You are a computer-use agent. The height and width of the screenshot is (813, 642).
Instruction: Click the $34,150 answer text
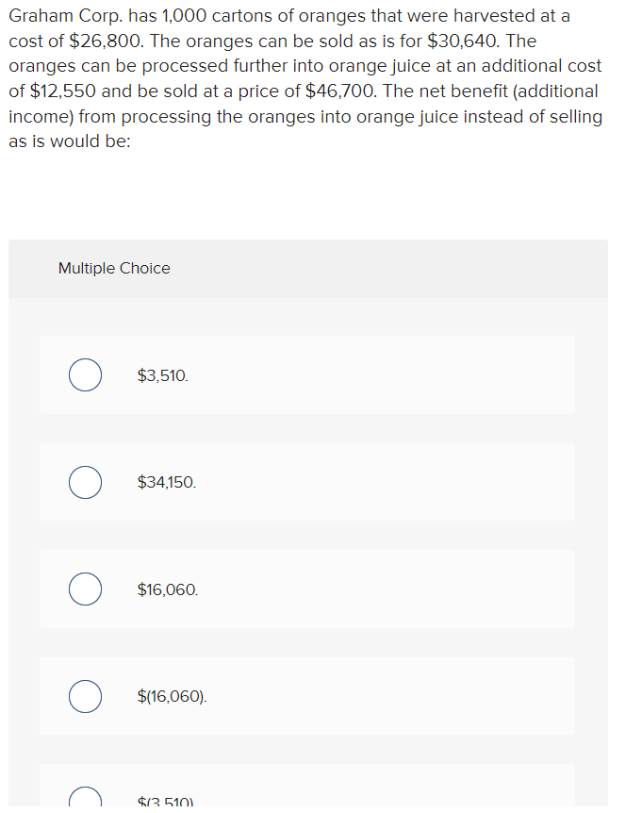(x=166, y=482)
